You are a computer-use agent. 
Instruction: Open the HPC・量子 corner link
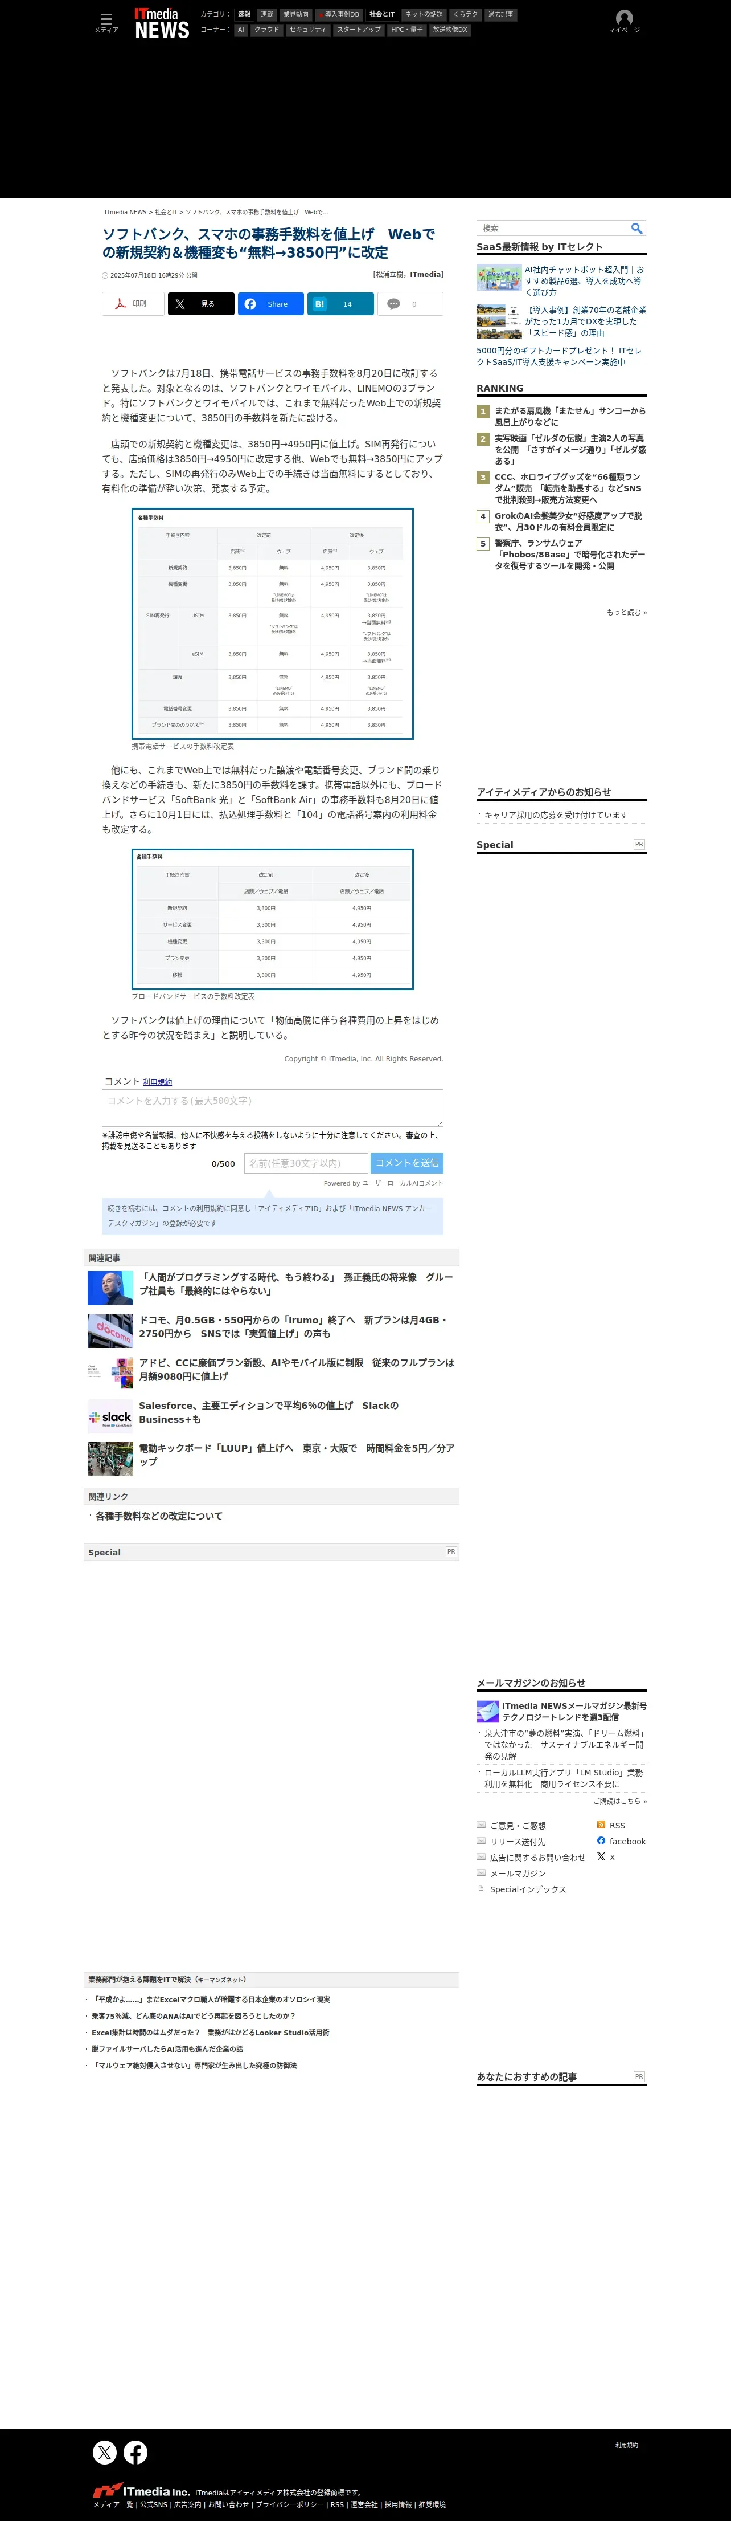(x=406, y=30)
